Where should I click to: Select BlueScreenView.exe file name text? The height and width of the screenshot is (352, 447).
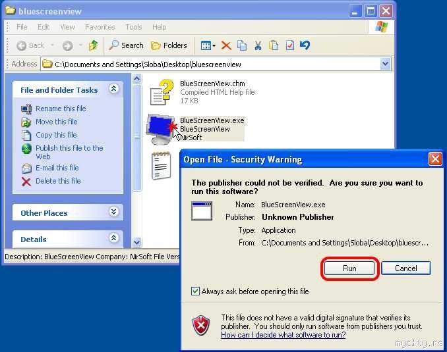[212, 120]
